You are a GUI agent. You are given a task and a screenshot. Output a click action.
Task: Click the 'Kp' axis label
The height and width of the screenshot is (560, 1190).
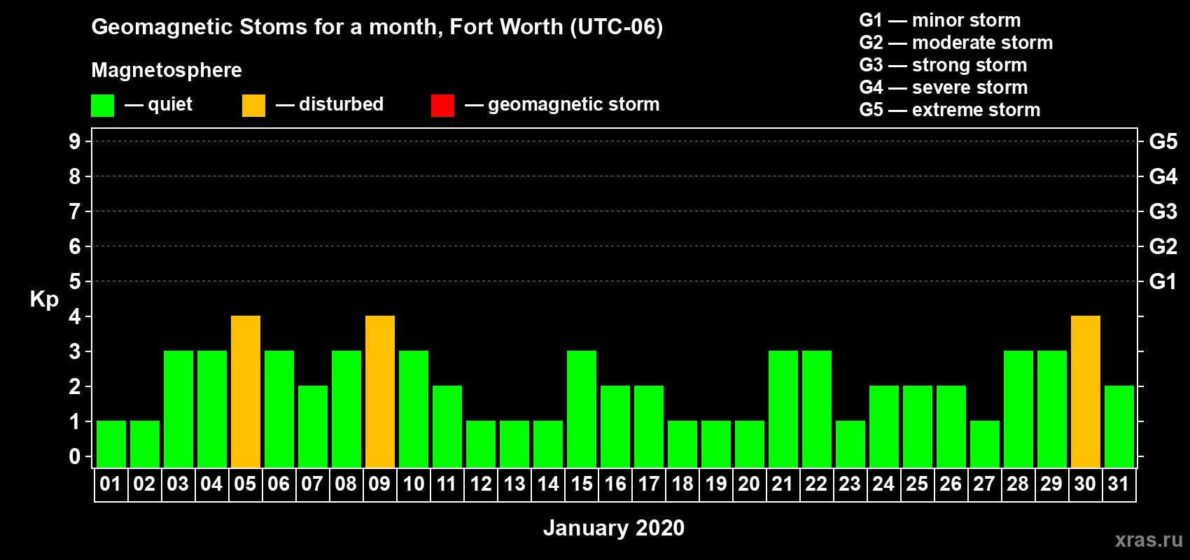[44, 300]
